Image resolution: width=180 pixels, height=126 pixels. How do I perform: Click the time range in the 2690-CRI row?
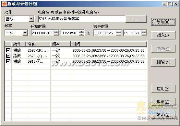click(108, 50)
